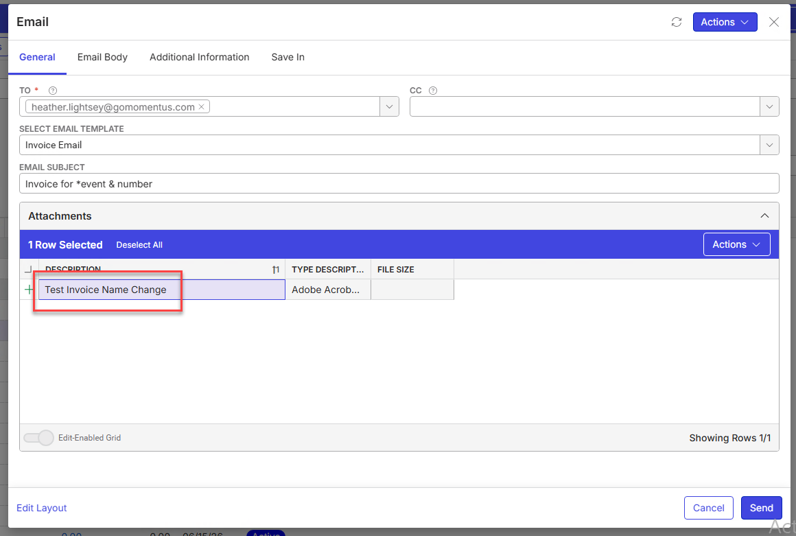The width and height of the screenshot is (796, 536).
Task: Select the Test Invoice Name Change cell
Action: (x=161, y=290)
